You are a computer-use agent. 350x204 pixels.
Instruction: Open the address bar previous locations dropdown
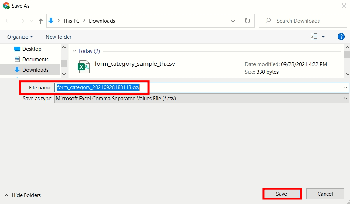tap(233, 21)
